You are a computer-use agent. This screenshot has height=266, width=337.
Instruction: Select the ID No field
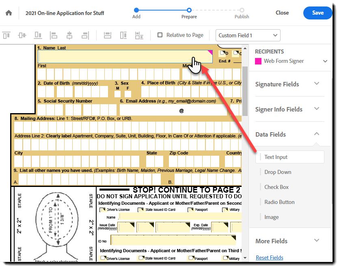point(173,240)
